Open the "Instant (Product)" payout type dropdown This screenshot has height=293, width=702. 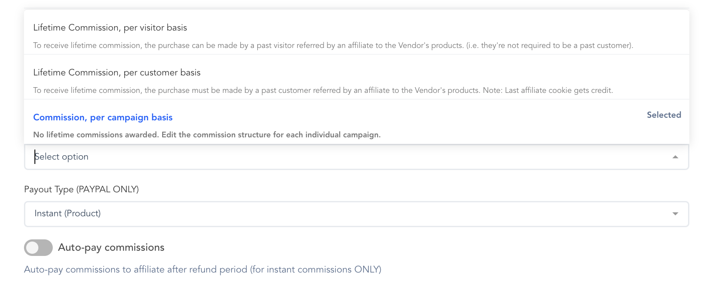tap(356, 214)
